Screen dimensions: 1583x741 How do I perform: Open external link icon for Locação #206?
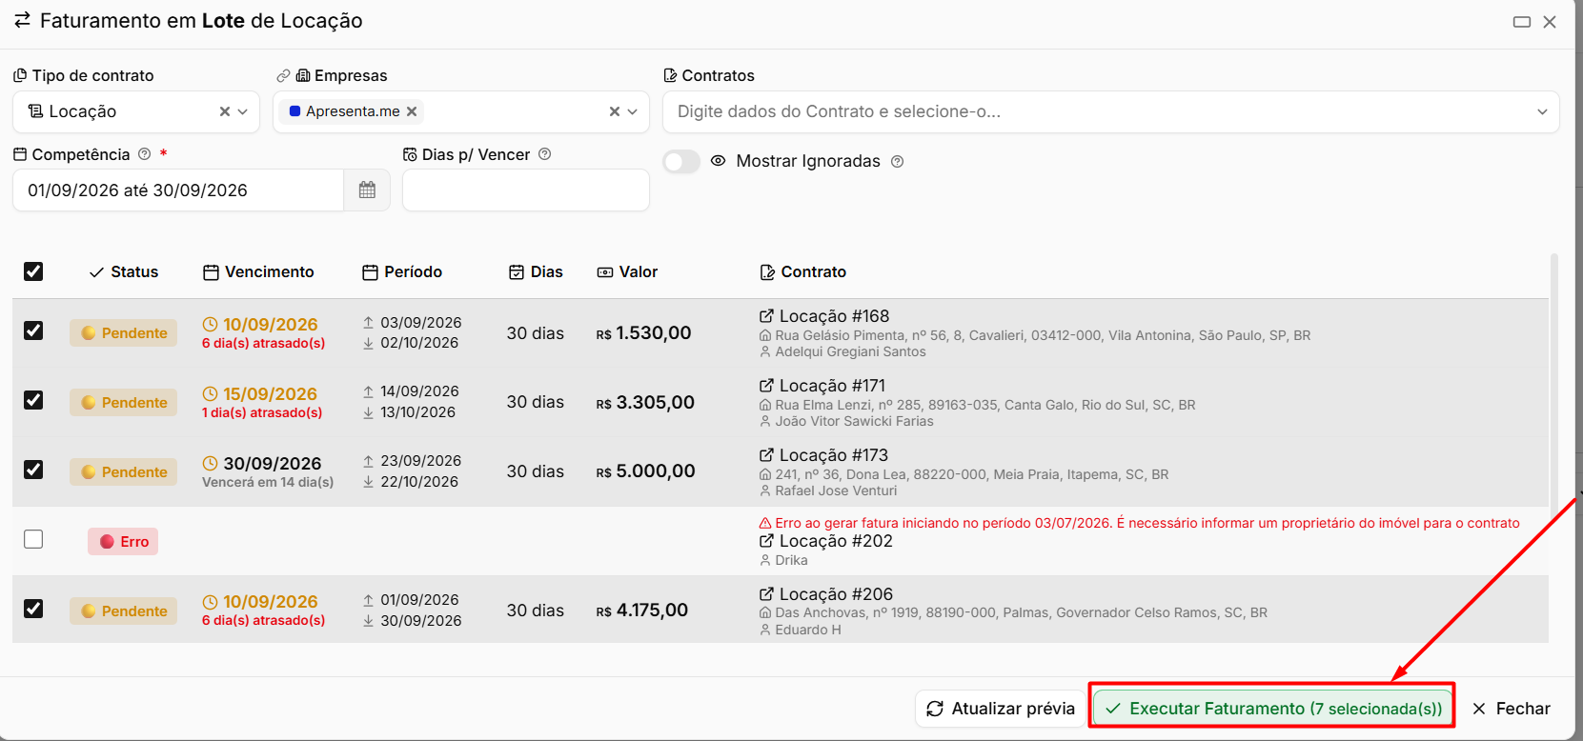pyautogui.click(x=766, y=594)
